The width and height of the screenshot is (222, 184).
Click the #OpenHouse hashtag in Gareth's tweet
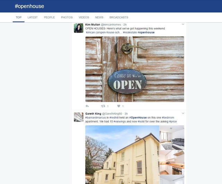click(x=138, y=118)
